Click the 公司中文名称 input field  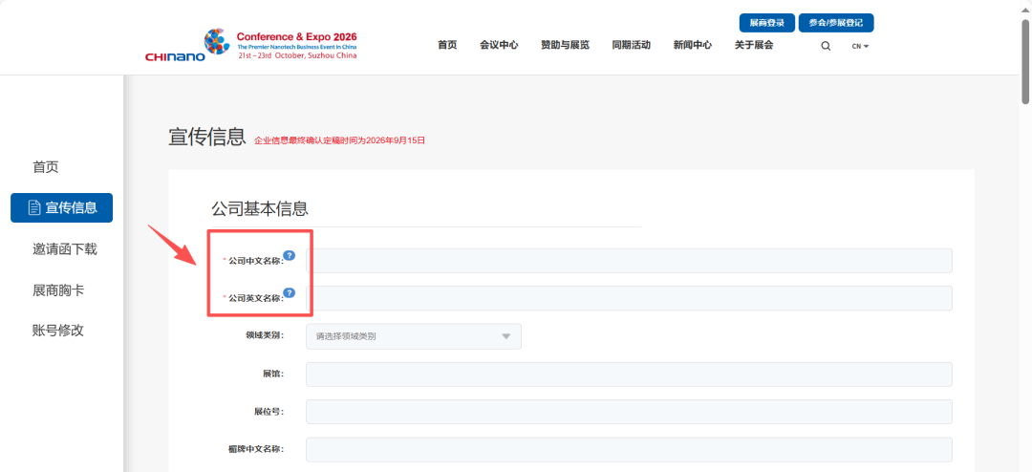pyautogui.click(x=629, y=261)
